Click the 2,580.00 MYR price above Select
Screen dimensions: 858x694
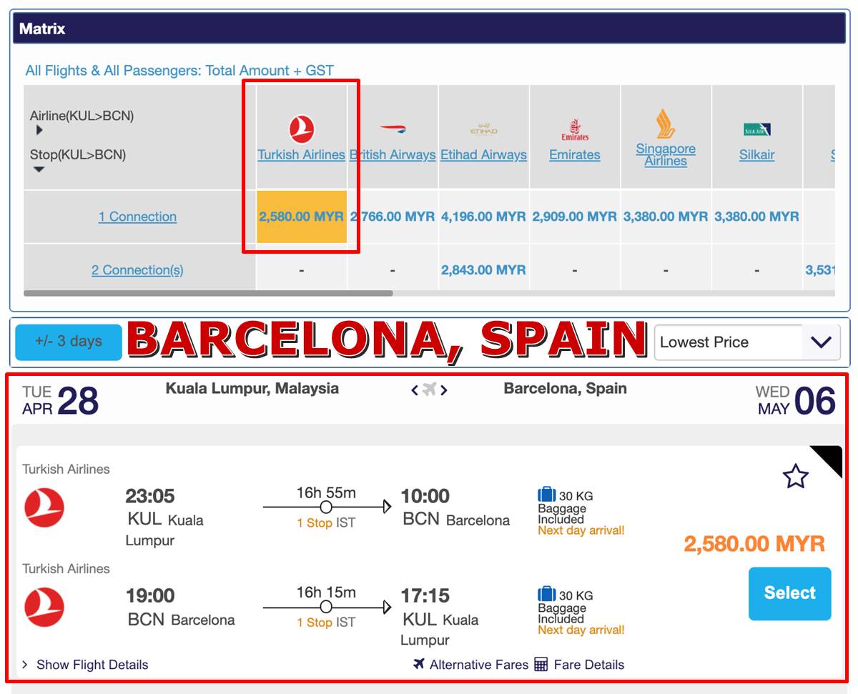754,544
